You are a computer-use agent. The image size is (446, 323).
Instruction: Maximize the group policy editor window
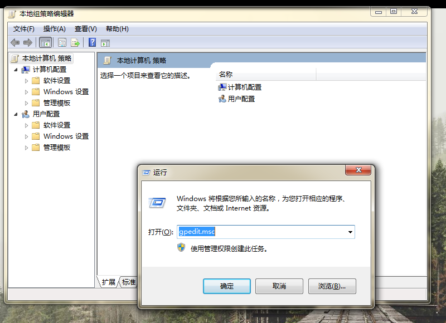394,11
